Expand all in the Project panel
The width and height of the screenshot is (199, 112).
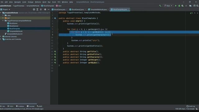click(x=37, y=9)
